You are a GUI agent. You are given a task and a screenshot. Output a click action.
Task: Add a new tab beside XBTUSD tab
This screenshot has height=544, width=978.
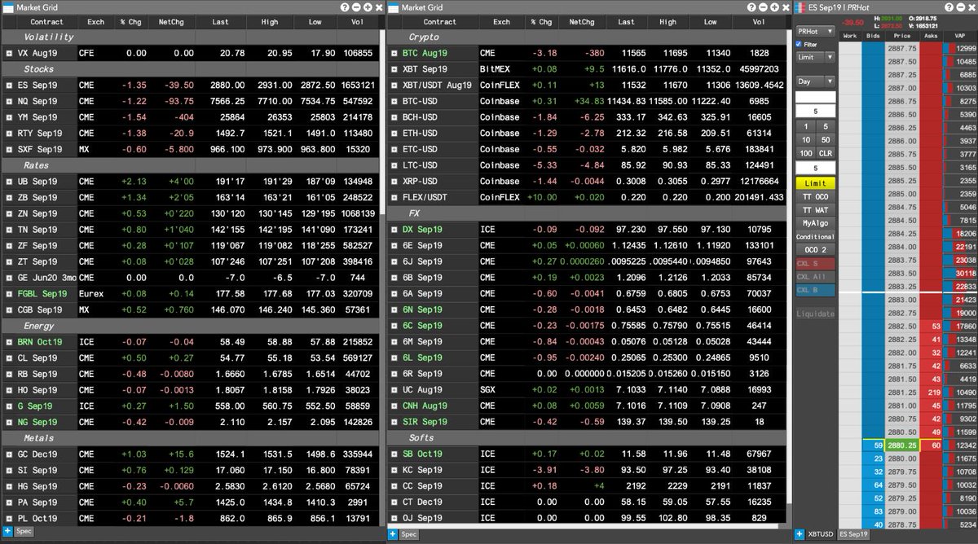(801, 534)
